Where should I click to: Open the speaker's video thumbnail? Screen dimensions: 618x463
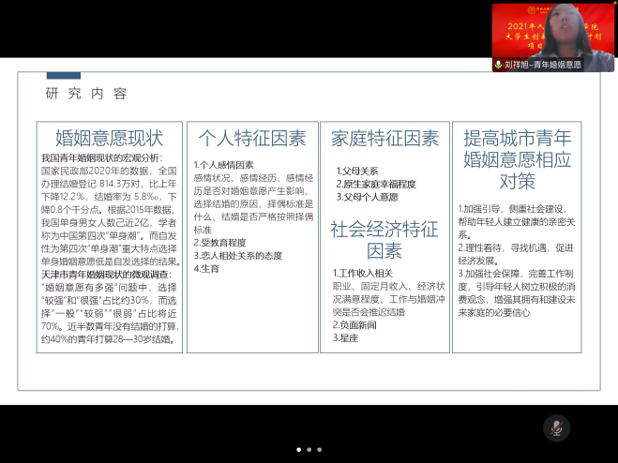(x=553, y=33)
